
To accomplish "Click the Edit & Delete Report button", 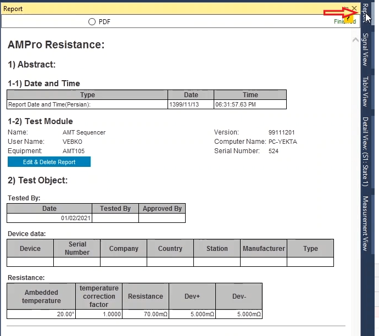I will 49,162.
